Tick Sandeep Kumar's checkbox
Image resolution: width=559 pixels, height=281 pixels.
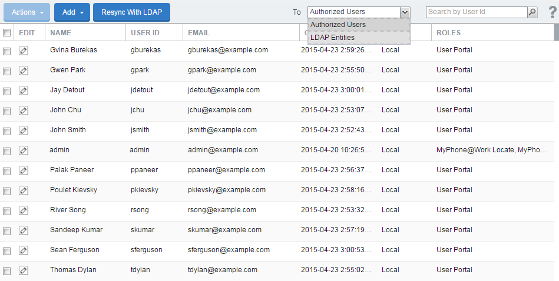tap(6, 231)
